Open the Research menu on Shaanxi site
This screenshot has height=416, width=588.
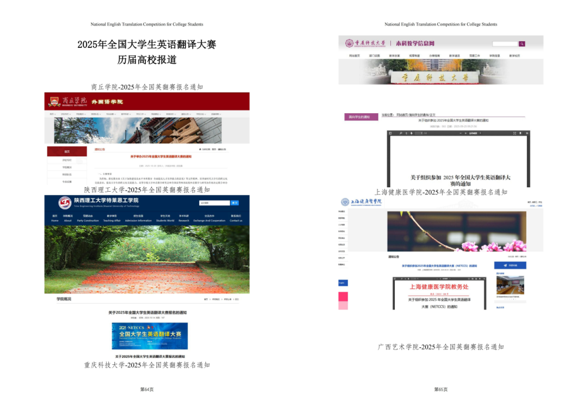[184, 218]
